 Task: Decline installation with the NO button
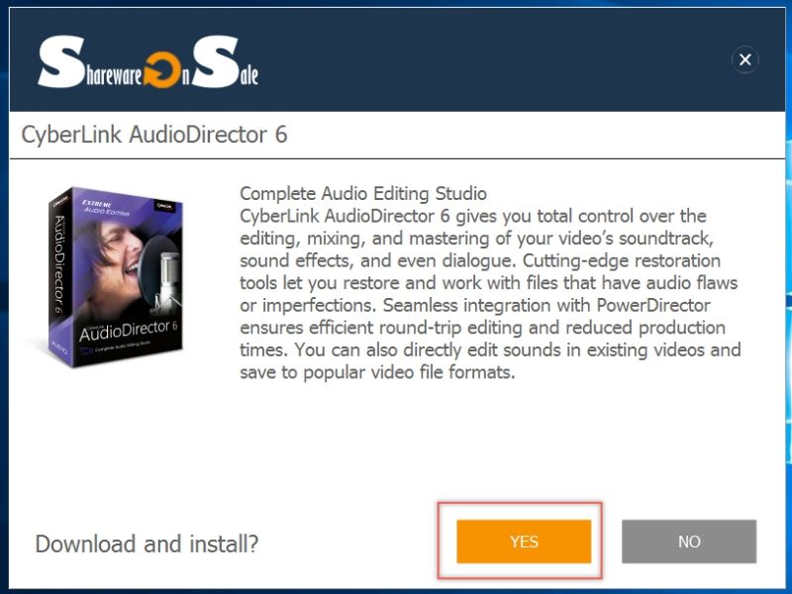click(x=689, y=542)
